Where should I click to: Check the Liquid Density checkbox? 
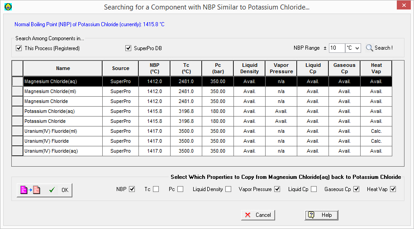228,189
